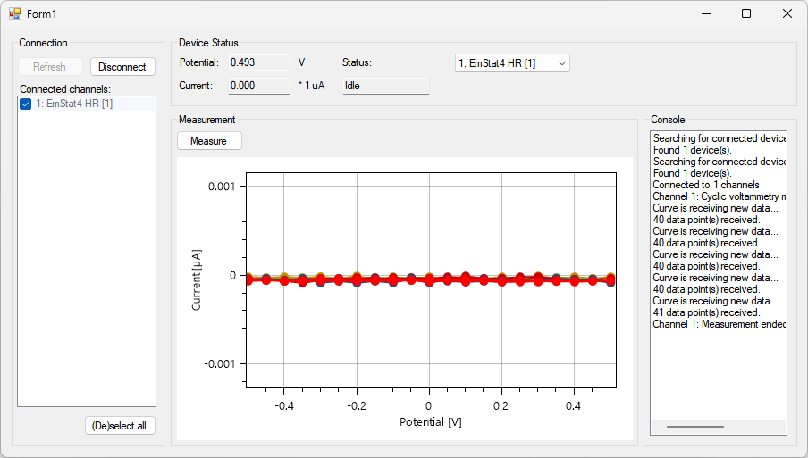Click the Potential value field showing 0.493
The width and height of the screenshot is (808, 458).
[259, 62]
